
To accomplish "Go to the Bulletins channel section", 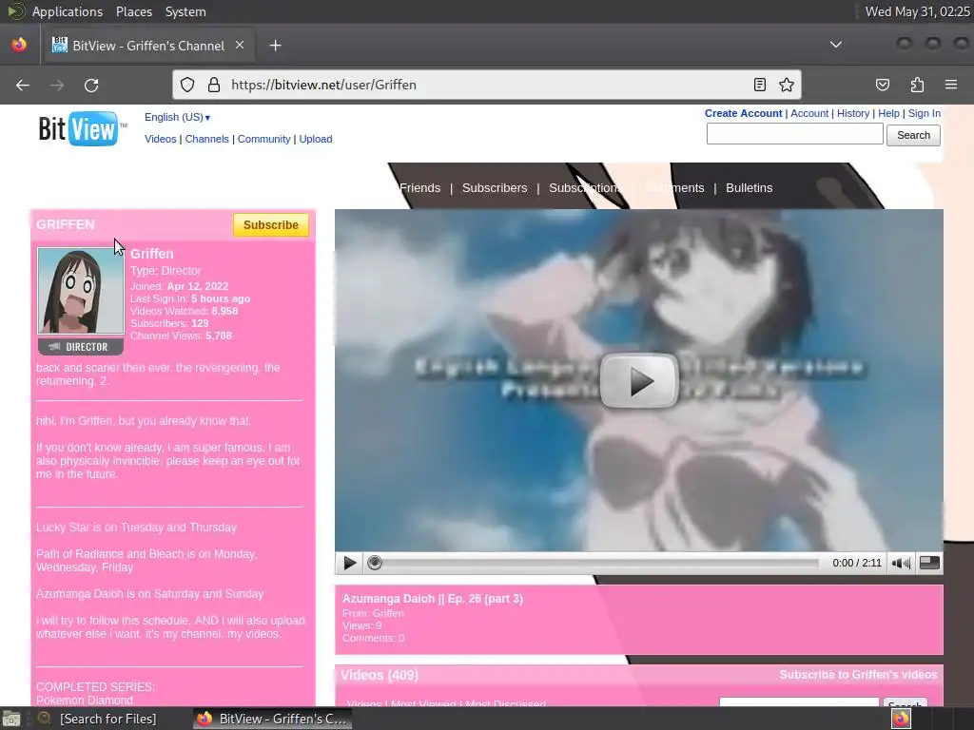I will pyautogui.click(x=750, y=188).
